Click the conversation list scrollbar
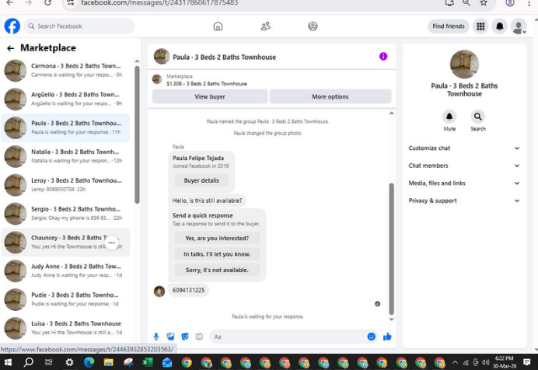Screen dimensions: 538x370 click(x=138, y=134)
